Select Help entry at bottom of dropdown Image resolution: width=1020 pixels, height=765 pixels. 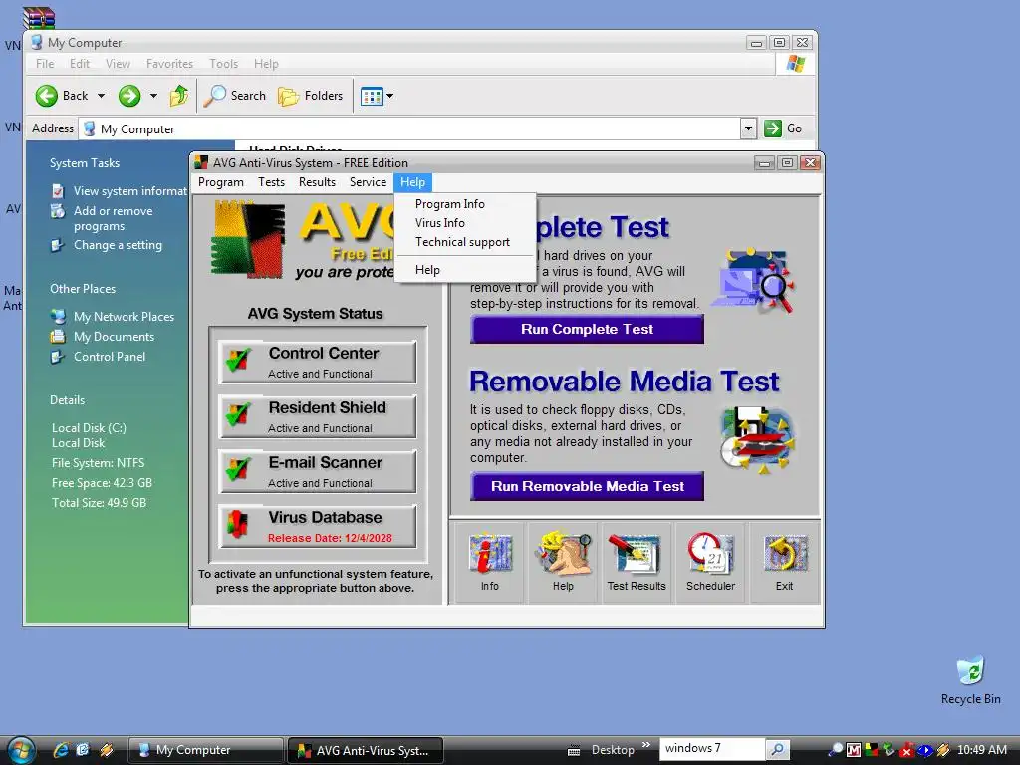point(427,270)
